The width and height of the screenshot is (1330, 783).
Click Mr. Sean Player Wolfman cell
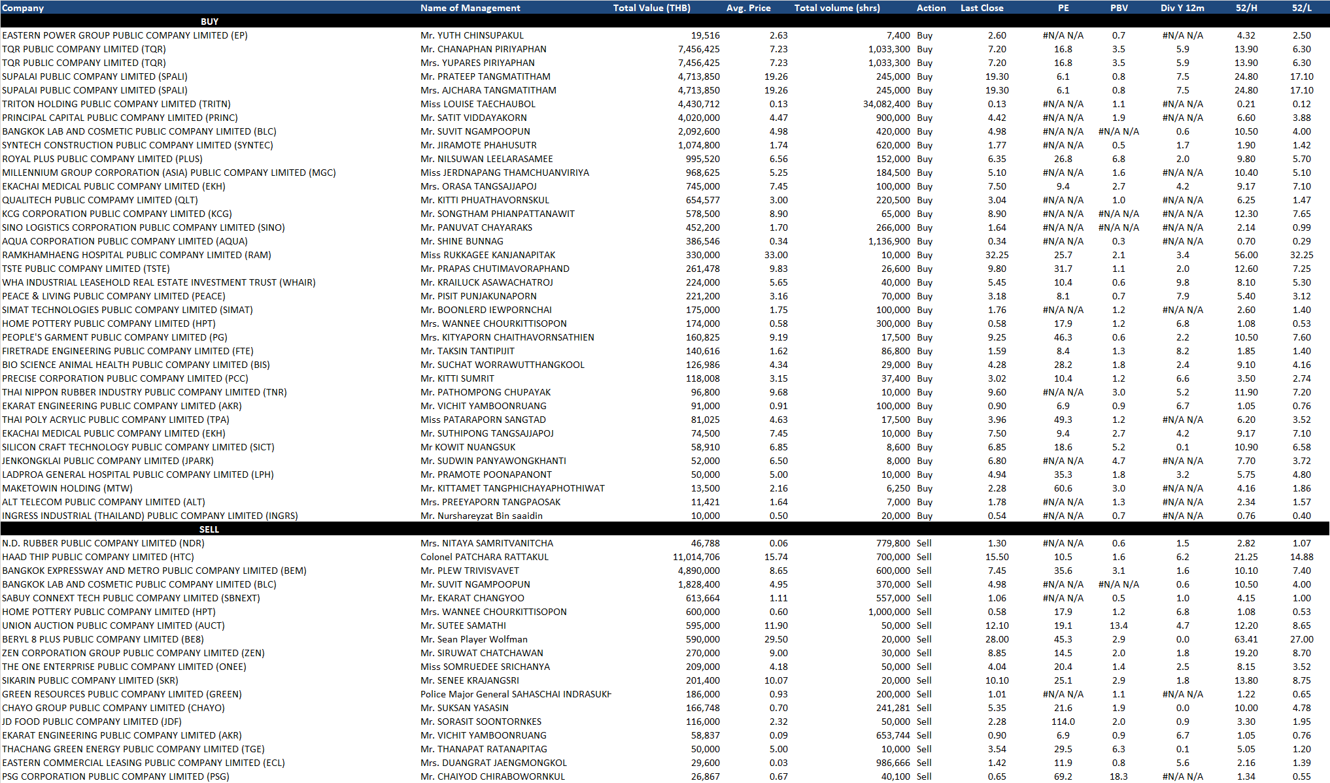click(474, 639)
